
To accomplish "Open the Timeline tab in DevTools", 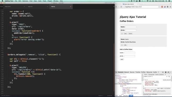I will tap(138, 72).
